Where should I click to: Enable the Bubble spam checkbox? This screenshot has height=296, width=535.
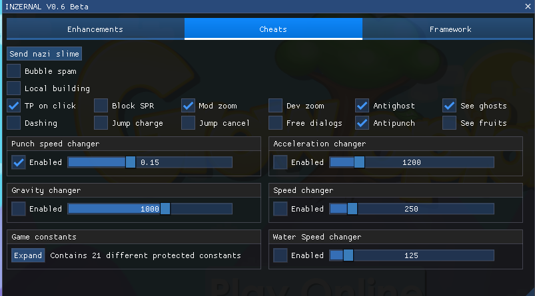click(x=13, y=71)
